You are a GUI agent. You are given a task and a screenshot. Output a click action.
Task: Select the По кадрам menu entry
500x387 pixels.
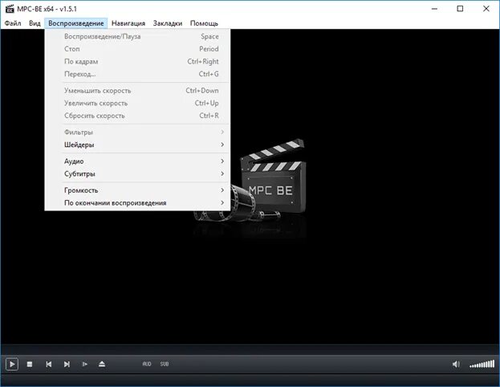click(x=137, y=61)
